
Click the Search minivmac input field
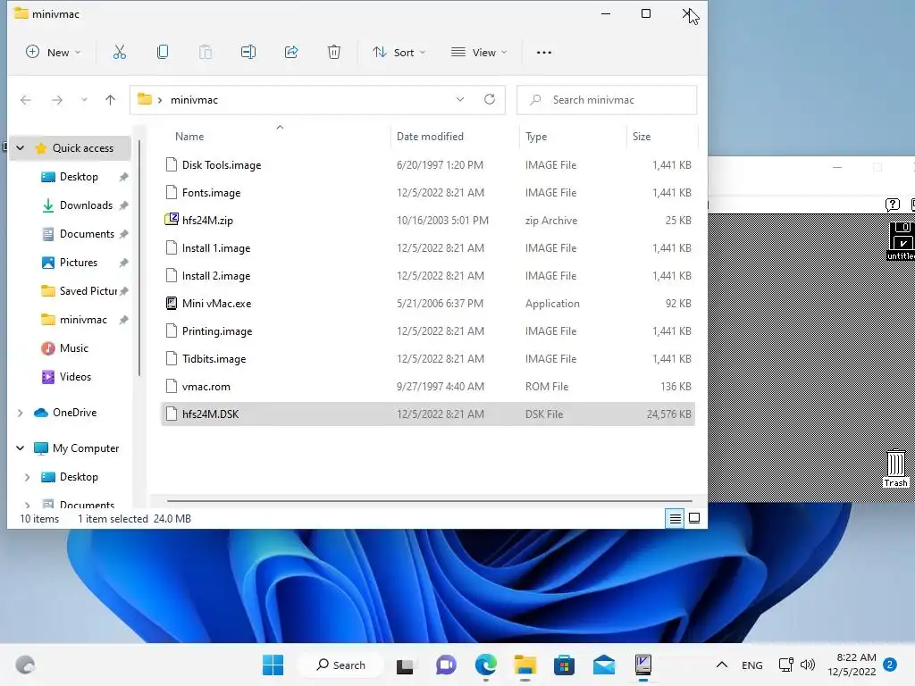pos(607,100)
